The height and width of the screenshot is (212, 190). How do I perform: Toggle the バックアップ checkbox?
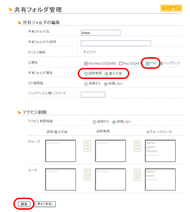[x=161, y=63]
